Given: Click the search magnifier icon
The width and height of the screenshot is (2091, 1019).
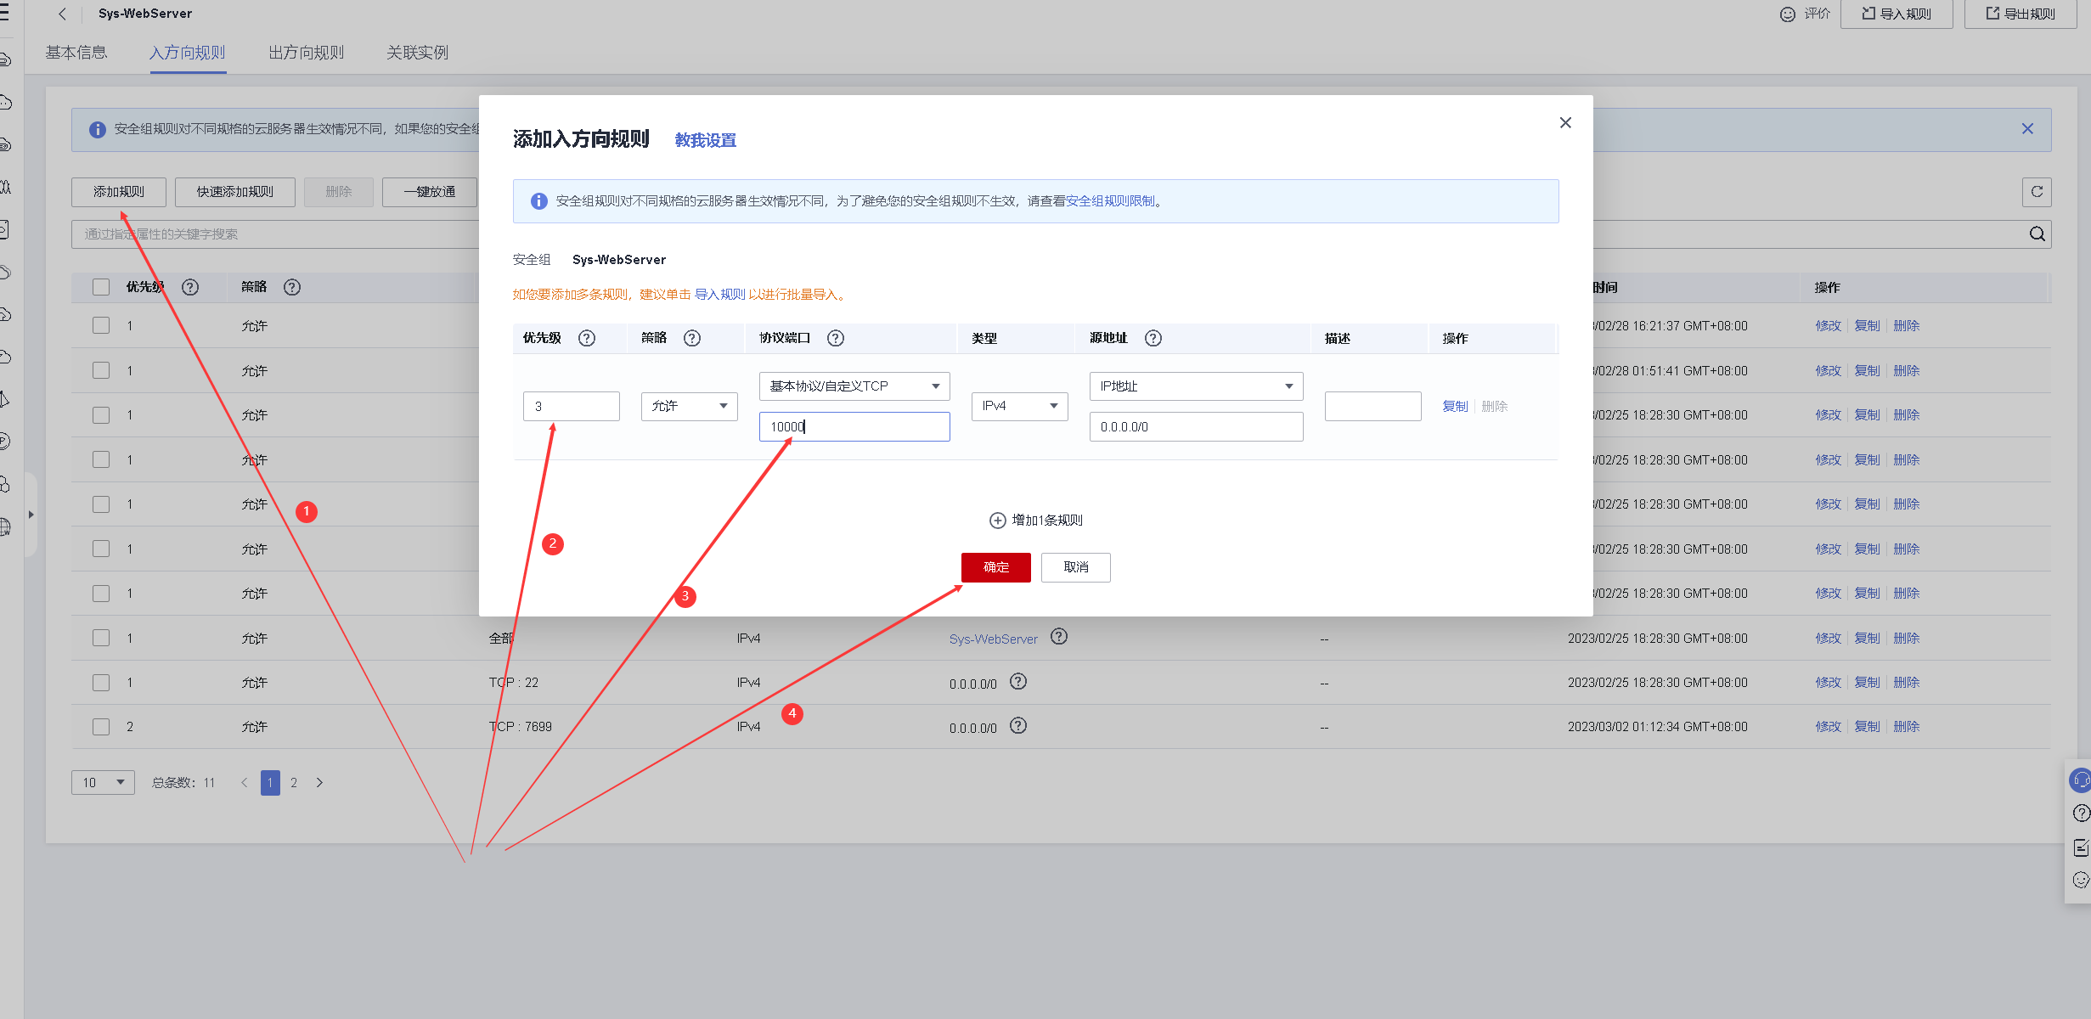Looking at the screenshot, I should (2037, 234).
